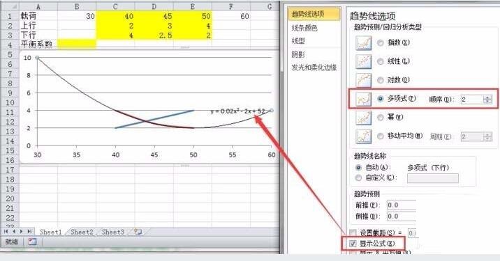The height and width of the screenshot is (261, 500).
Task: Click cell B1 with value 30
Action: click(77, 16)
